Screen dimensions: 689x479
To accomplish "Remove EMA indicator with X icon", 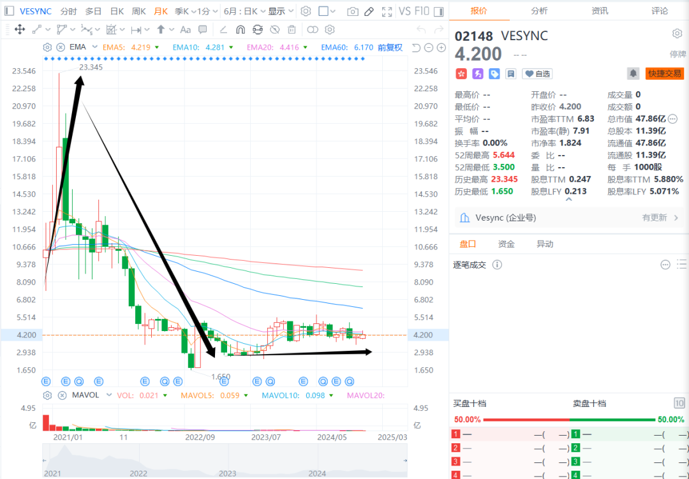I will pos(61,47).
